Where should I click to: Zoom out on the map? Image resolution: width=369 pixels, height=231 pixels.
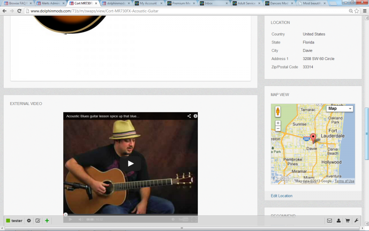click(278, 129)
